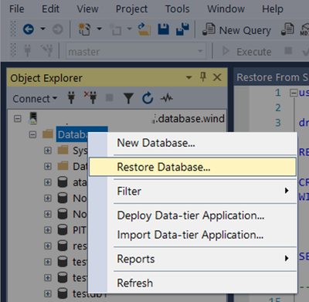
Task: Click the Stop square icon in Object Explorer
Action: tap(110, 97)
